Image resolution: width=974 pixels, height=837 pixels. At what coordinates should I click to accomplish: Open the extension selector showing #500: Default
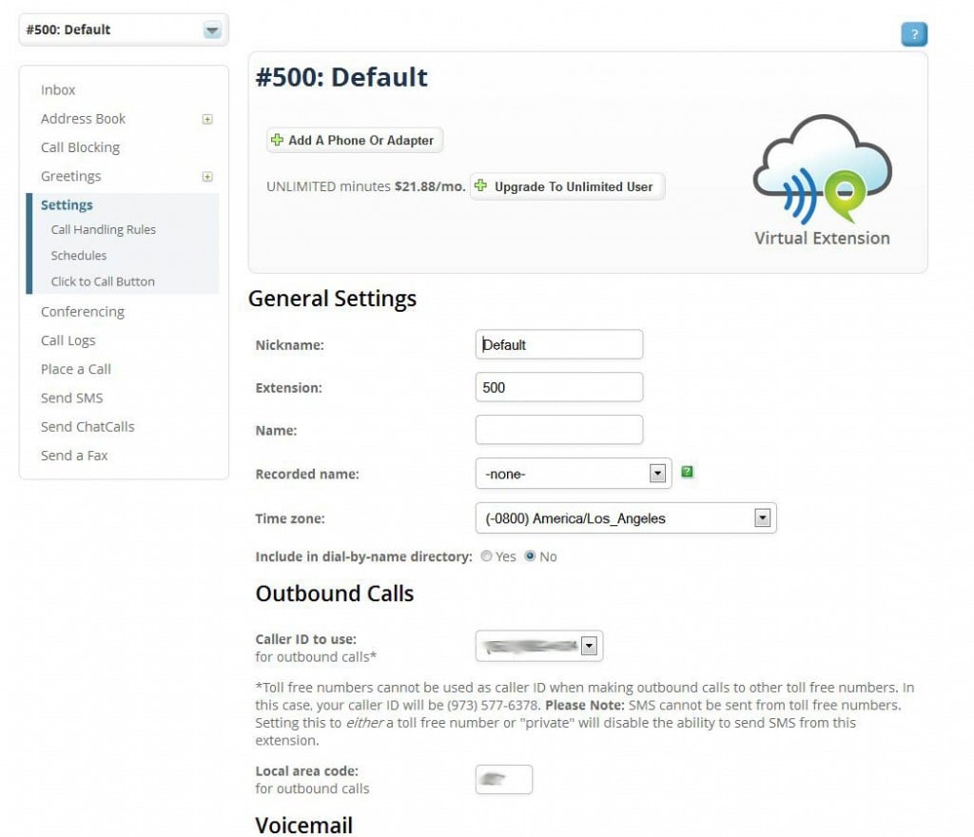[213, 29]
